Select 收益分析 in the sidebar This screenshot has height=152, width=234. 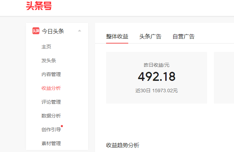tap(51, 88)
